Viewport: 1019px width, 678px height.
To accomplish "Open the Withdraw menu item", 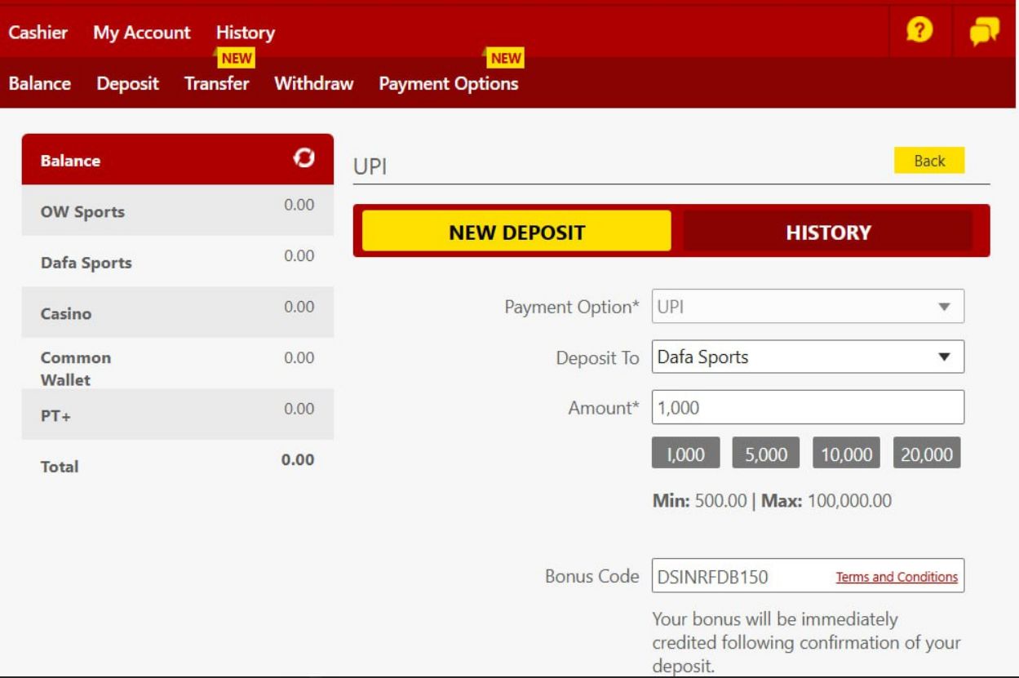I will (x=313, y=83).
